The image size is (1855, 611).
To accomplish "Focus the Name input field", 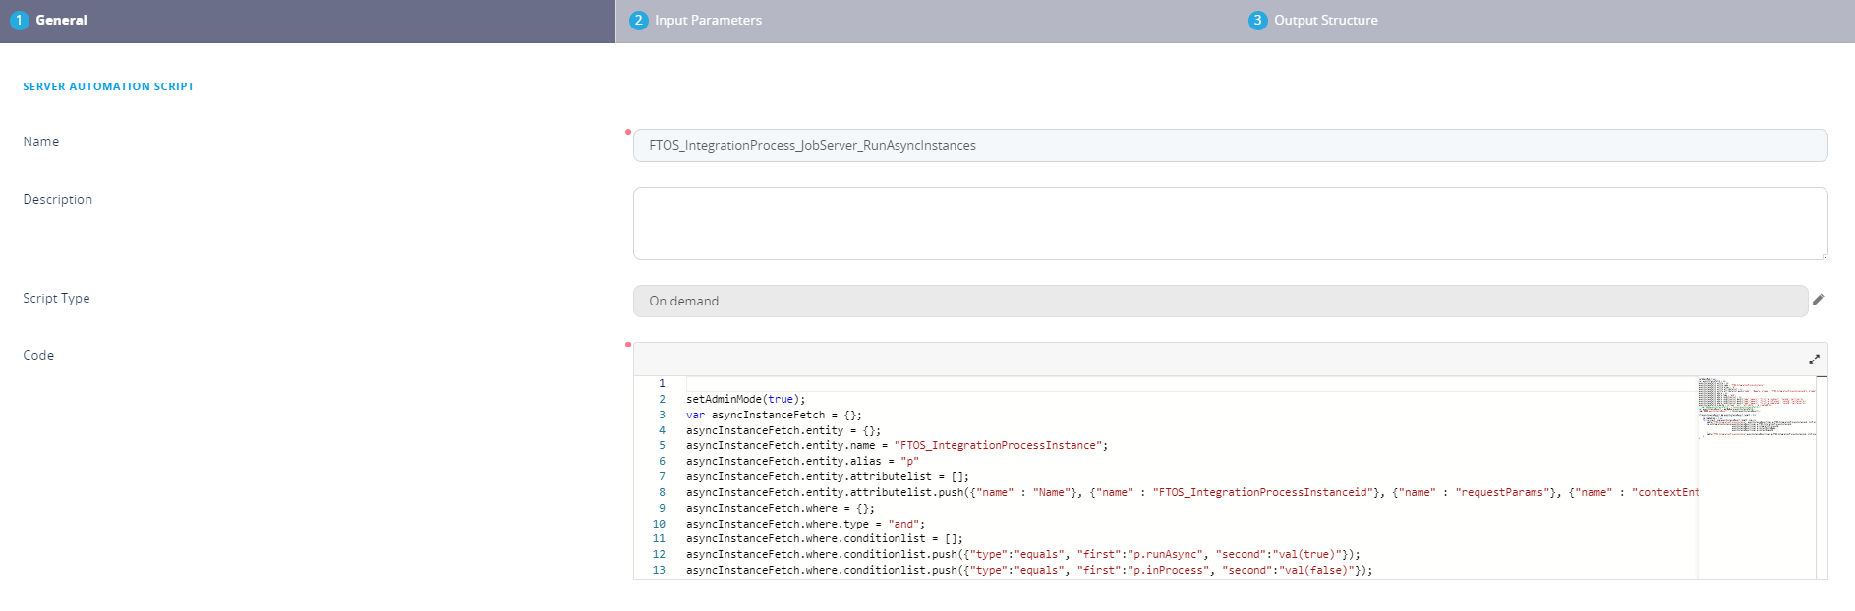I will (x=1229, y=145).
